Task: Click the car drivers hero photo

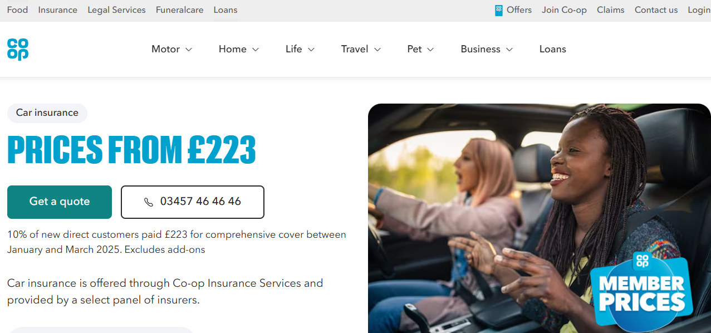Action: tap(539, 218)
